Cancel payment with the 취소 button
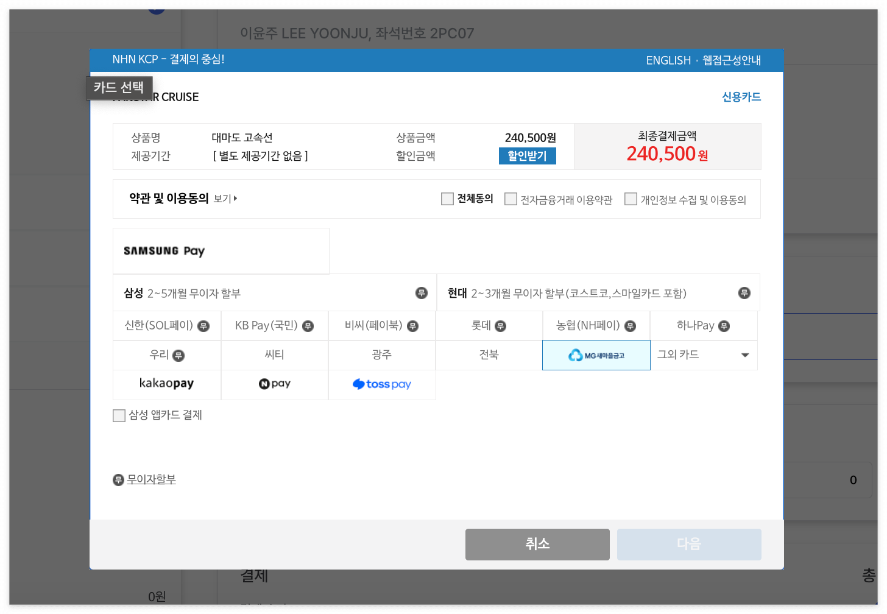The image size is (887, 614). coord(537,544)
